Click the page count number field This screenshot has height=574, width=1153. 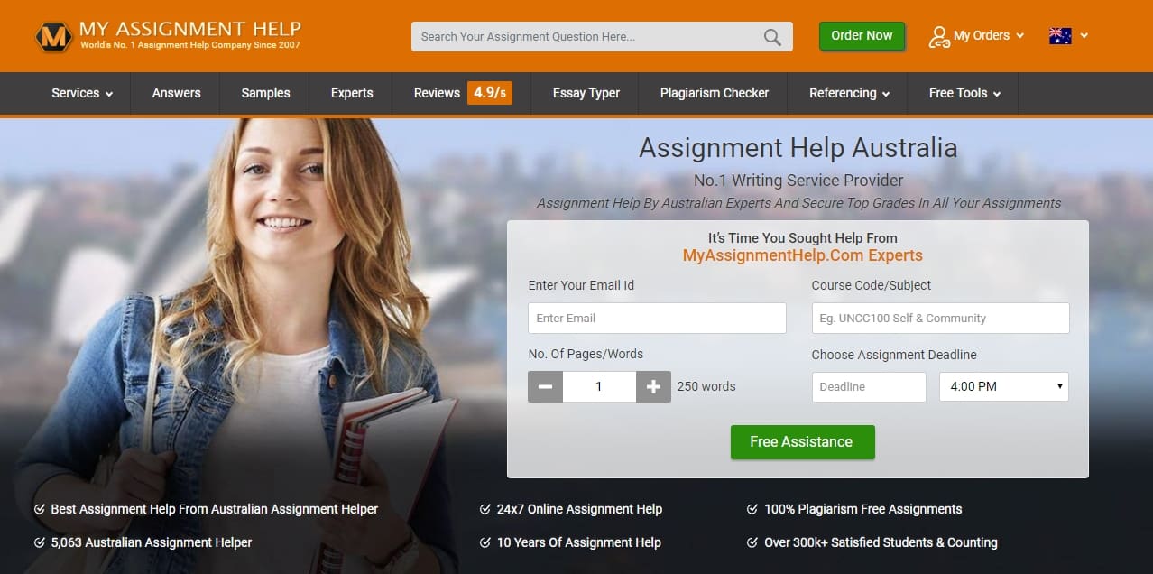coord(599,387)
